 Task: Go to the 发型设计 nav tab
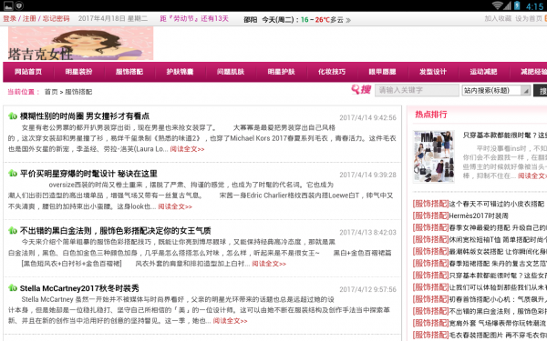click(433, 72)
